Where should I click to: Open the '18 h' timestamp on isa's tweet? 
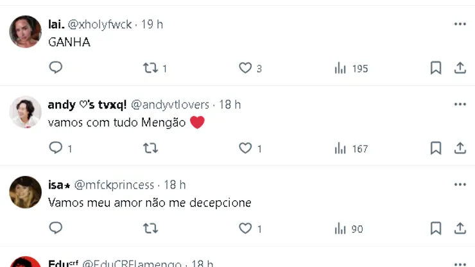point(175,185)
